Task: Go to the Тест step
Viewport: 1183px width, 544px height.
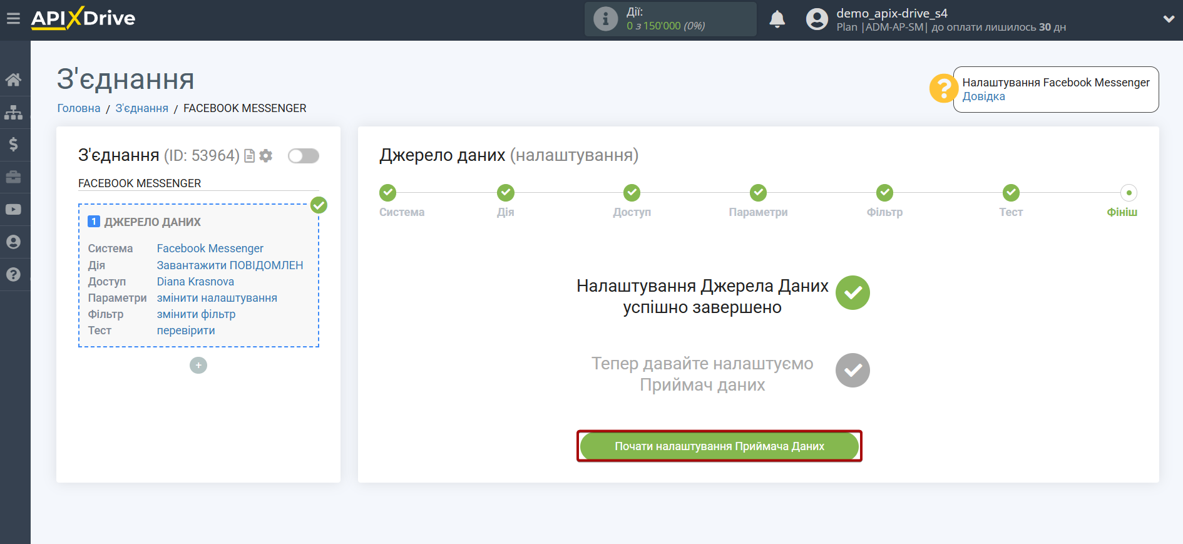Action: pyautogui.click(x=1011, y=193)
